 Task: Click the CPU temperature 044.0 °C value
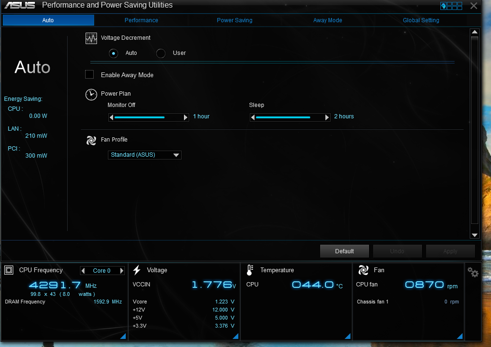coord(317,285)
